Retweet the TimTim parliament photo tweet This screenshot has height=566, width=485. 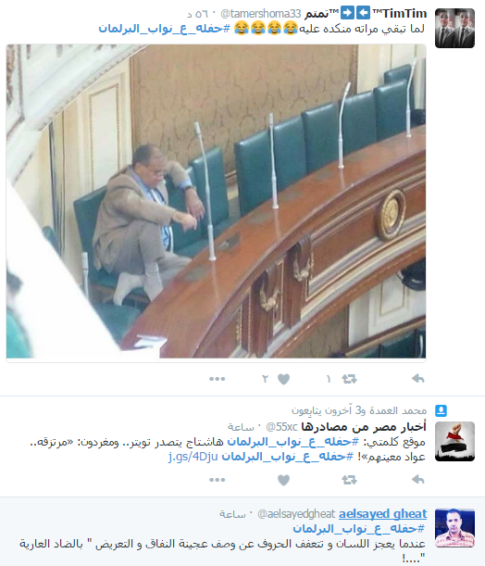pos(349,379)
